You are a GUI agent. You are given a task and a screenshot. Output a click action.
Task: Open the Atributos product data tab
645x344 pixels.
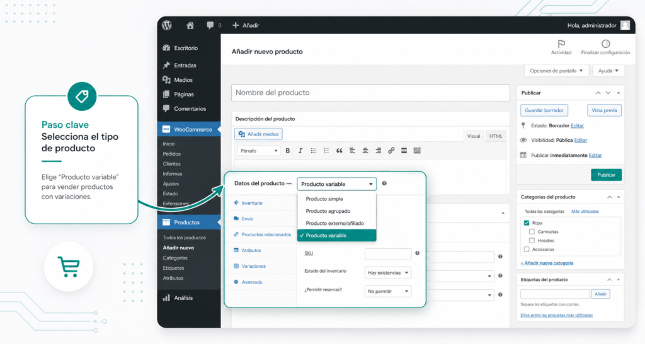[251, 250]
